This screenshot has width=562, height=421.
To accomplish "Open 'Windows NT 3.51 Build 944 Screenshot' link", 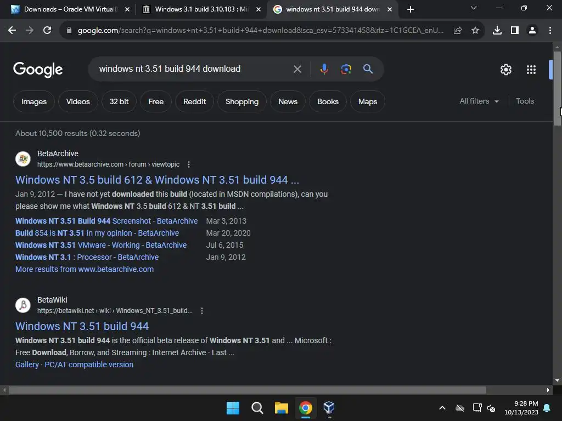I will pyautogui.click(x=106, y=221).
